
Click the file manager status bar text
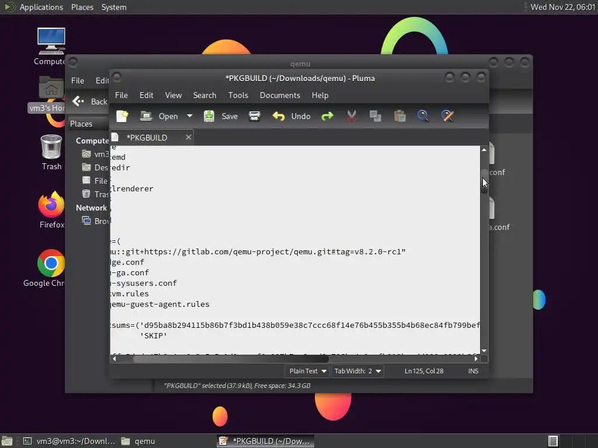(237, 386)
